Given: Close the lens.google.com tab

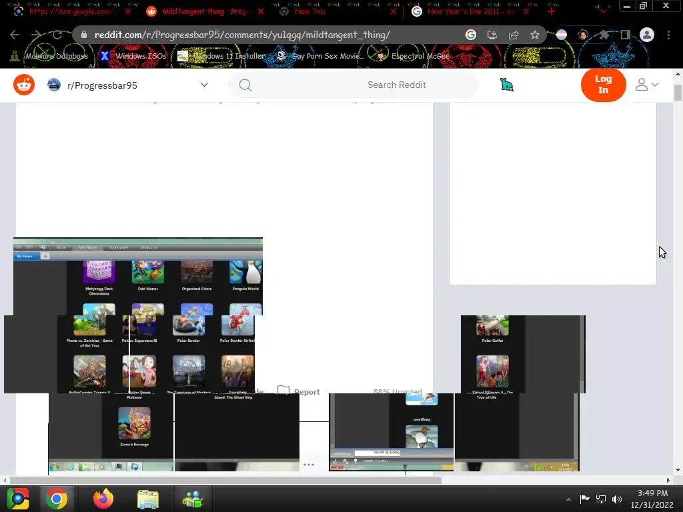Looking at the screenshot, I should point(127,11).
